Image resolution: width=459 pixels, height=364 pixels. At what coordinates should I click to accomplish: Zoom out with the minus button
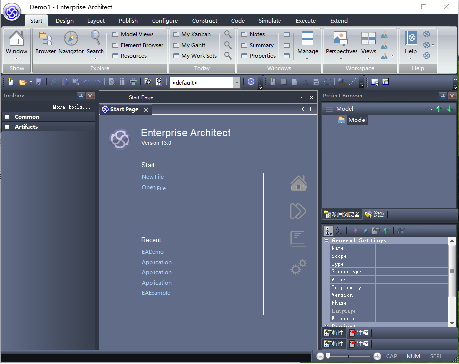pos(320,356)
